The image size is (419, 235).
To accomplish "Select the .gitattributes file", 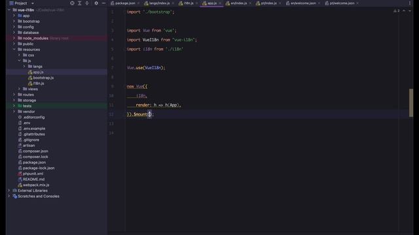I will point(33,134).
